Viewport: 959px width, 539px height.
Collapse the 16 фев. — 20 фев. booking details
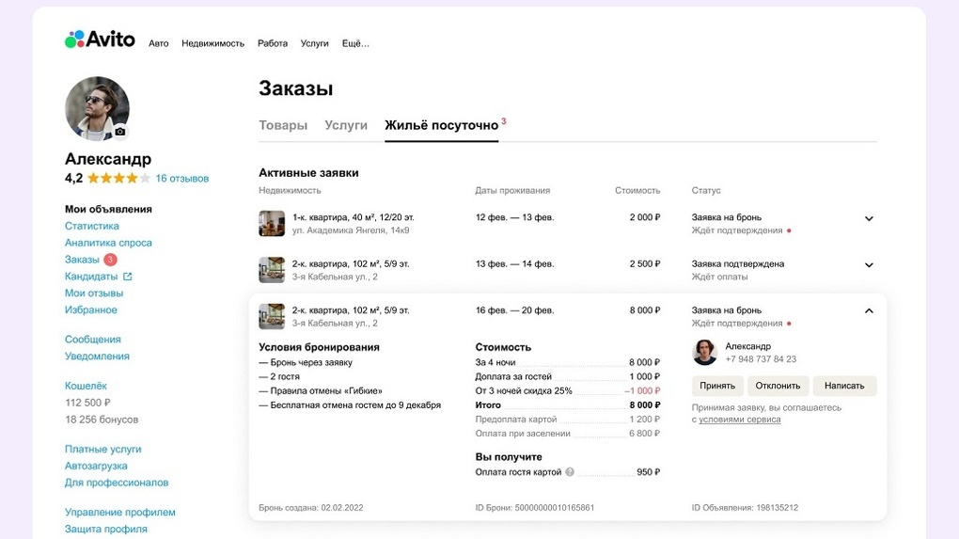click(x=869, y=311)
